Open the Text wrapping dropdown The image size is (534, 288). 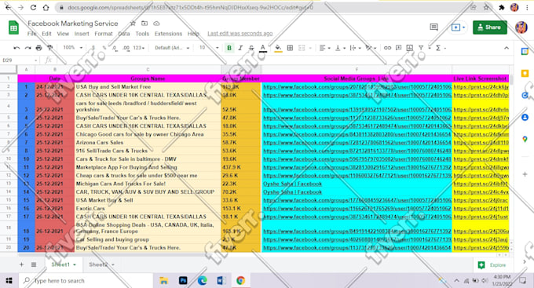(x=355, y=48)
